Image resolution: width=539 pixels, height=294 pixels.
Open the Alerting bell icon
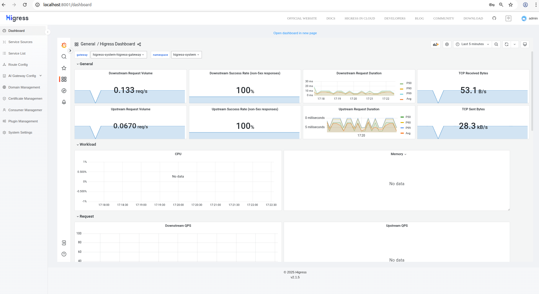(64, 102)
